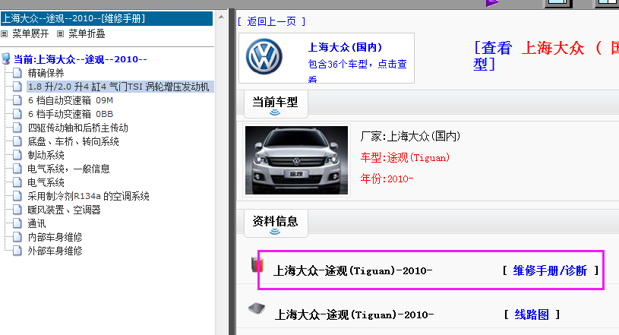This screenshot has width=619, height=335.
Task: Click the book icon beside 当前:上海大众--途观--2010--
Action: tap(6, 58)
